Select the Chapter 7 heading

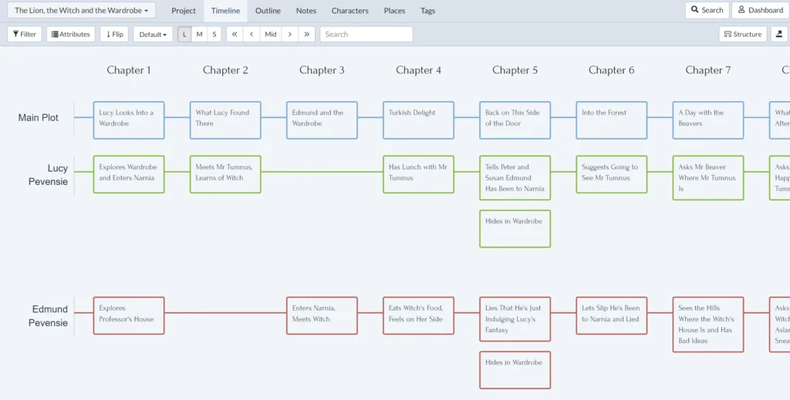[x=708, y=70]
